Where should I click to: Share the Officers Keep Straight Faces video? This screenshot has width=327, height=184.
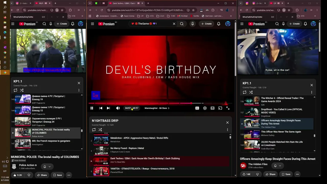270,174
